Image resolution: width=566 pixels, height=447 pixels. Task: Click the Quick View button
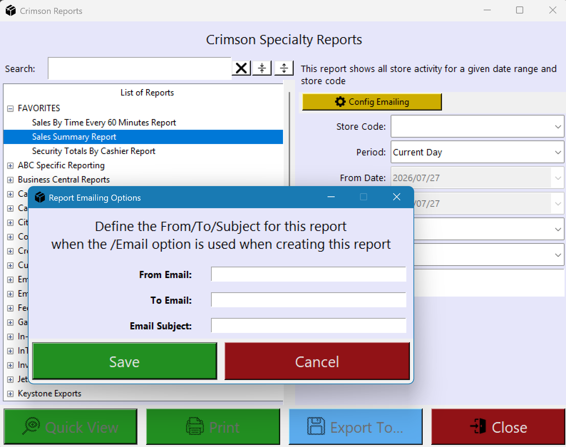pyautogui.click(x=70, y=427)
